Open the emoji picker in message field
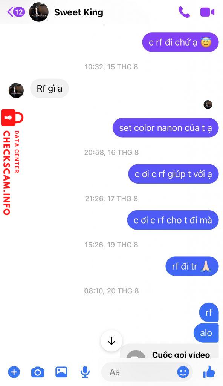Viewport: 223px width, 386px height. 183,372
